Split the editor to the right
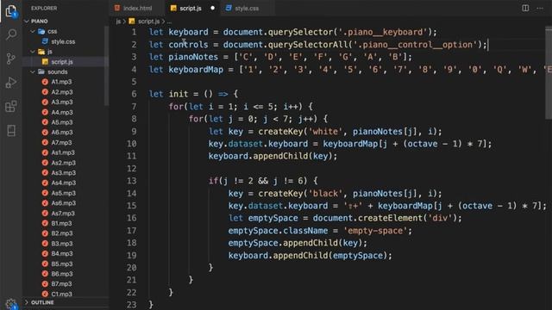The height and width of the screenshot is (310, 552). [525, 8]
